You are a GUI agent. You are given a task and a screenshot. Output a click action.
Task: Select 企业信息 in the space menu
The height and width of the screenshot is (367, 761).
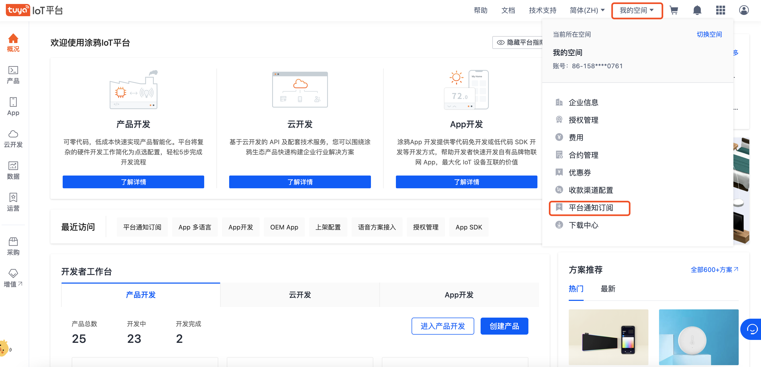[x=583, y=102]
